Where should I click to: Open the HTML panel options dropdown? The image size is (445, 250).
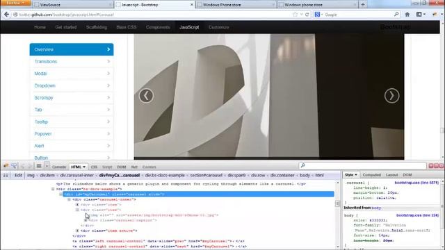(84, 167)
